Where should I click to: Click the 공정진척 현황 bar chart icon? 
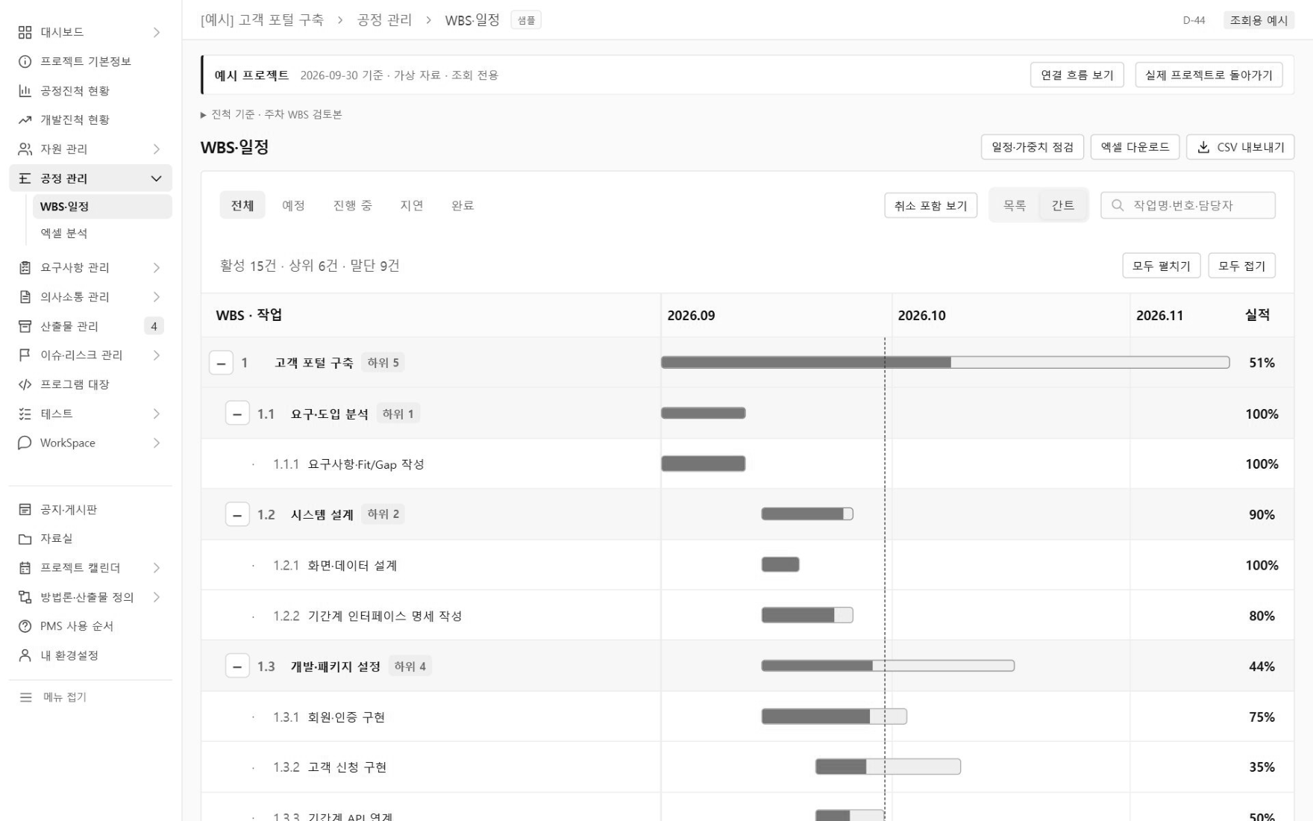(25, 91)
